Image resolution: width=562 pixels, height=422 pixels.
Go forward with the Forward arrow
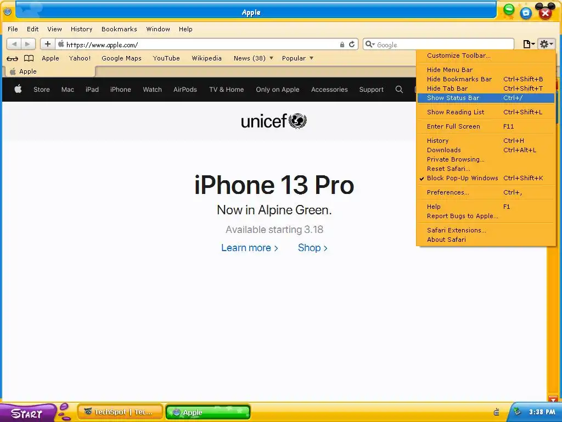(28, 44)
